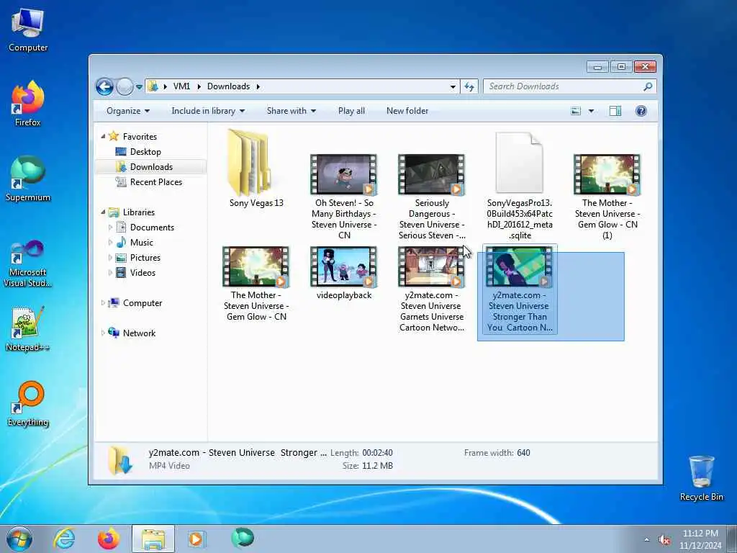Select Desktop under Favorites
737x553 pixels.
pyautogui.click(x=145, y=152)
